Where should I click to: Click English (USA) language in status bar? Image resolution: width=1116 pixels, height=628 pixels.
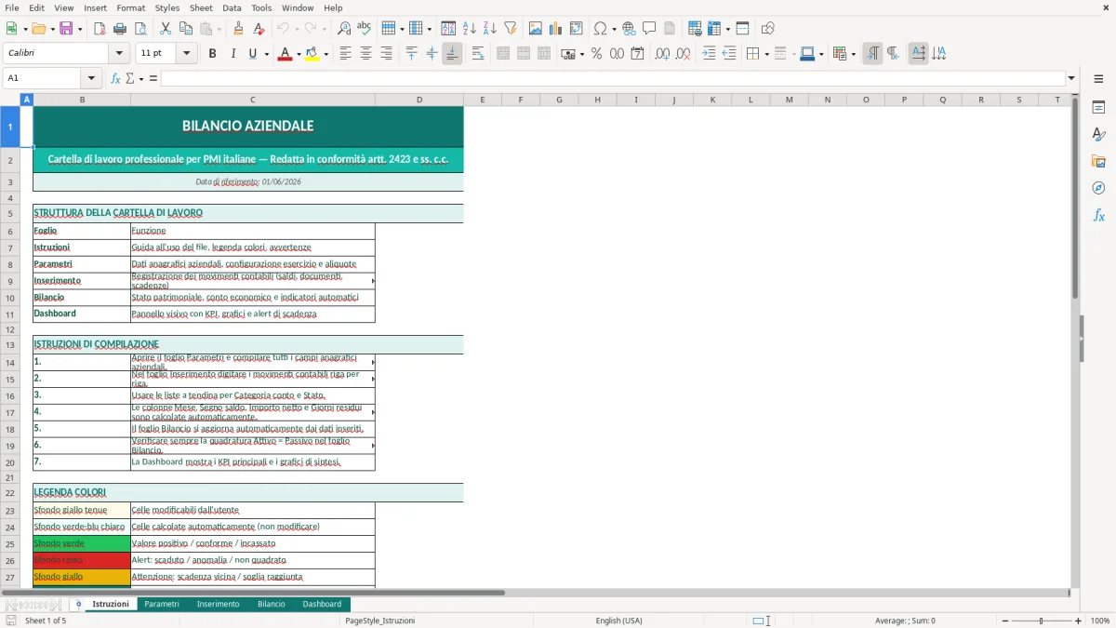619,621
